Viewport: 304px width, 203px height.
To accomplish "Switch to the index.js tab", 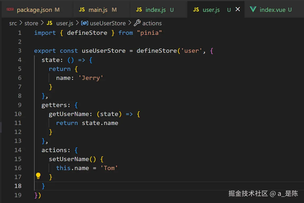I will pos(158,10).
